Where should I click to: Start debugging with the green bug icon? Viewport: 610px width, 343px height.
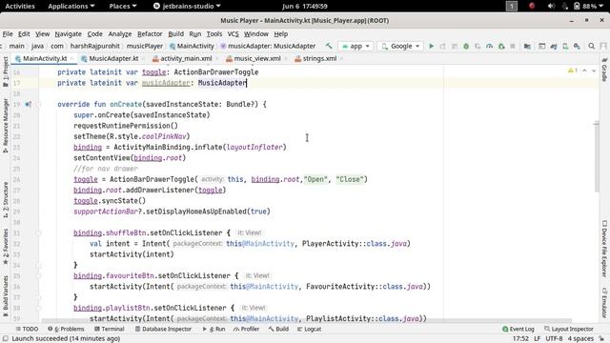click(x=466, y=47)
